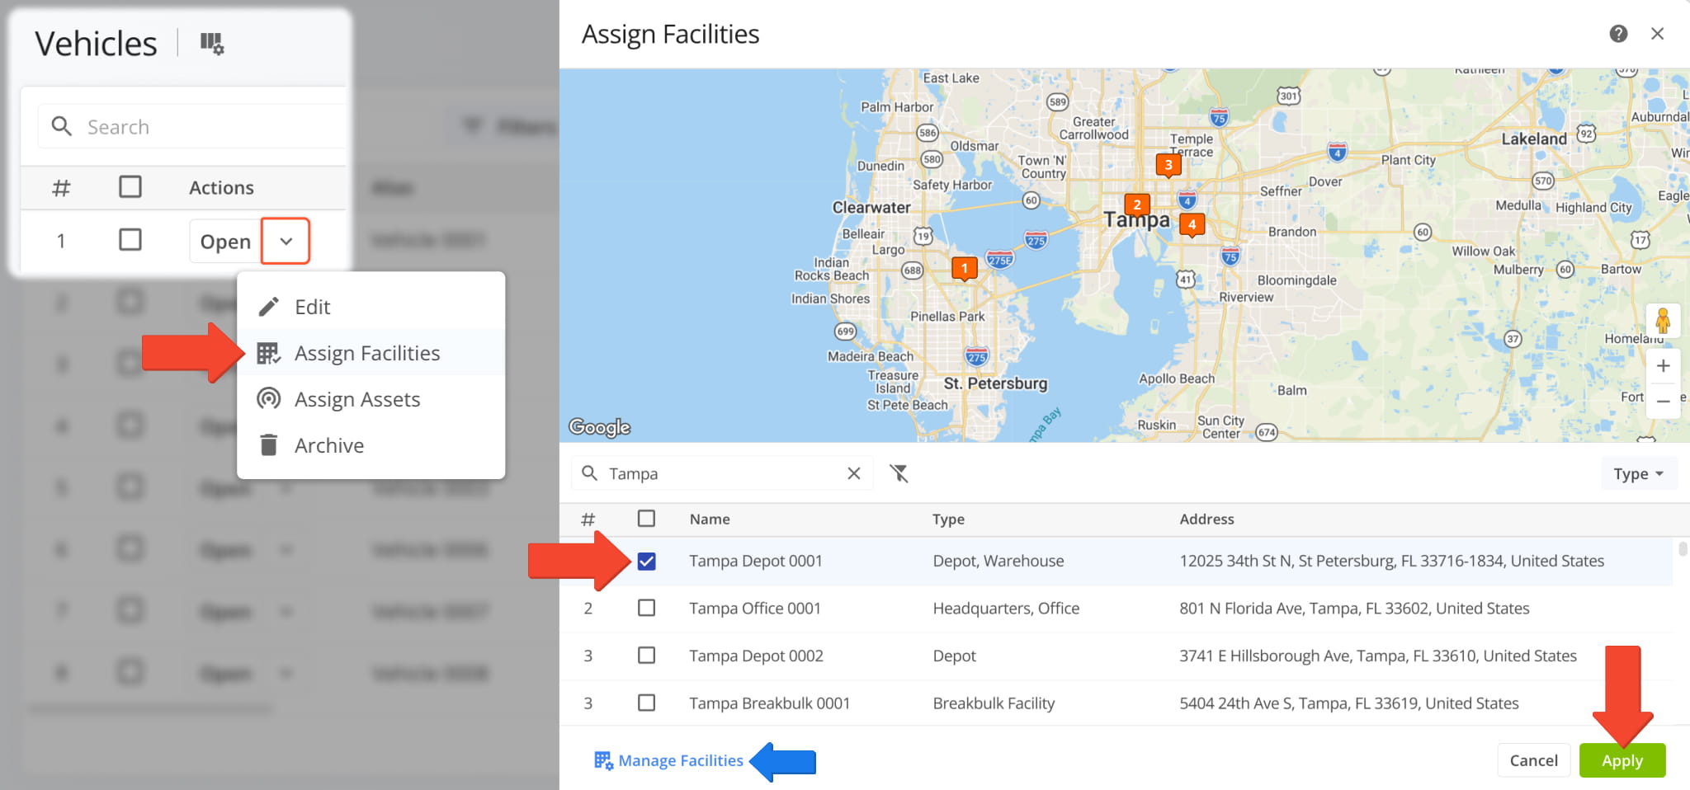Open the Type filter dropdown

1639,474
